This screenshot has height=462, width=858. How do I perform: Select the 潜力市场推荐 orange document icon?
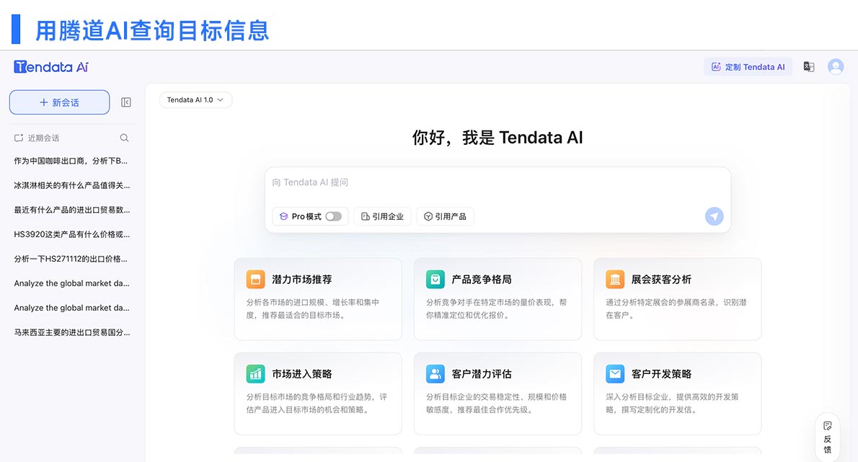tap(255, 279)
